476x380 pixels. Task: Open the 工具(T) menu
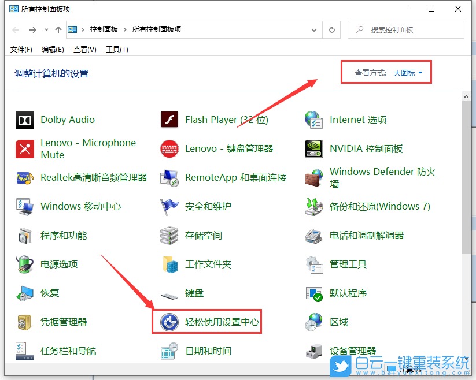click(117, 49)
